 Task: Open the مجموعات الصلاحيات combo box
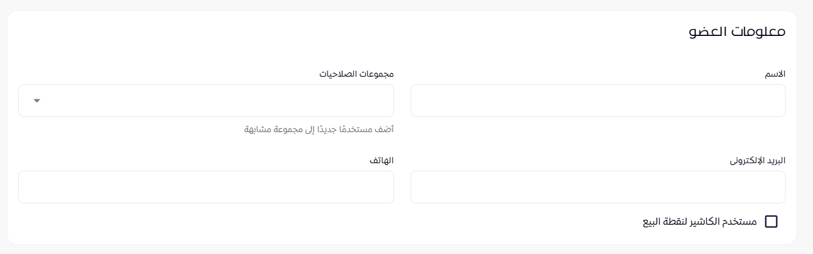[206, 101]
